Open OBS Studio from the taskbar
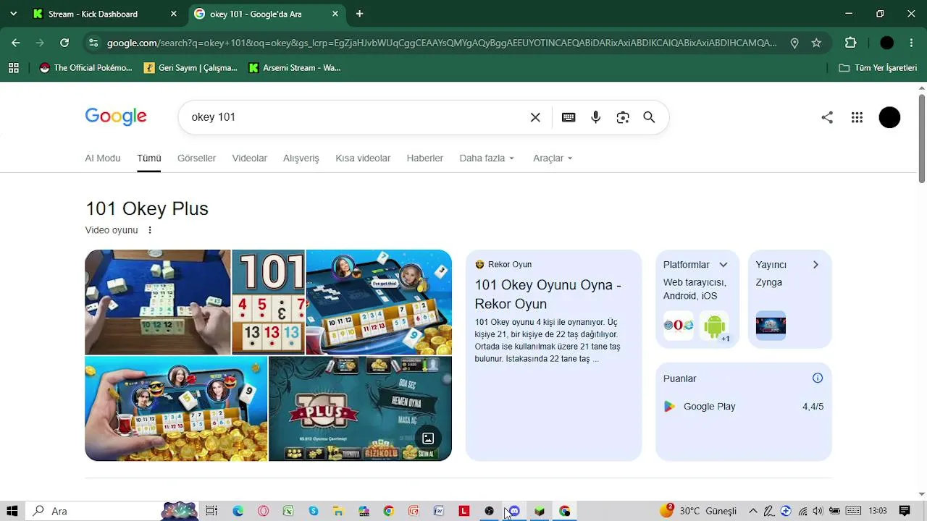 pos(489,511)
